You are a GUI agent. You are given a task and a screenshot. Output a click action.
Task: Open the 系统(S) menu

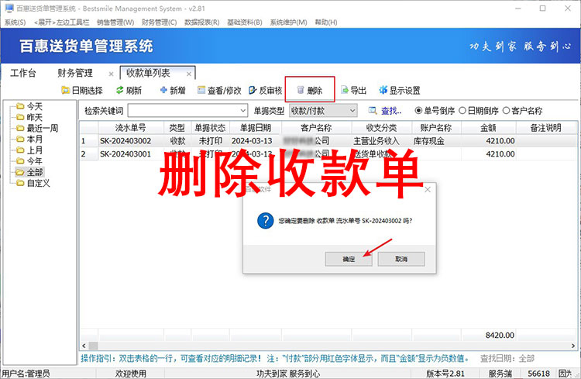pyautogui.click(x=15, y=22)
